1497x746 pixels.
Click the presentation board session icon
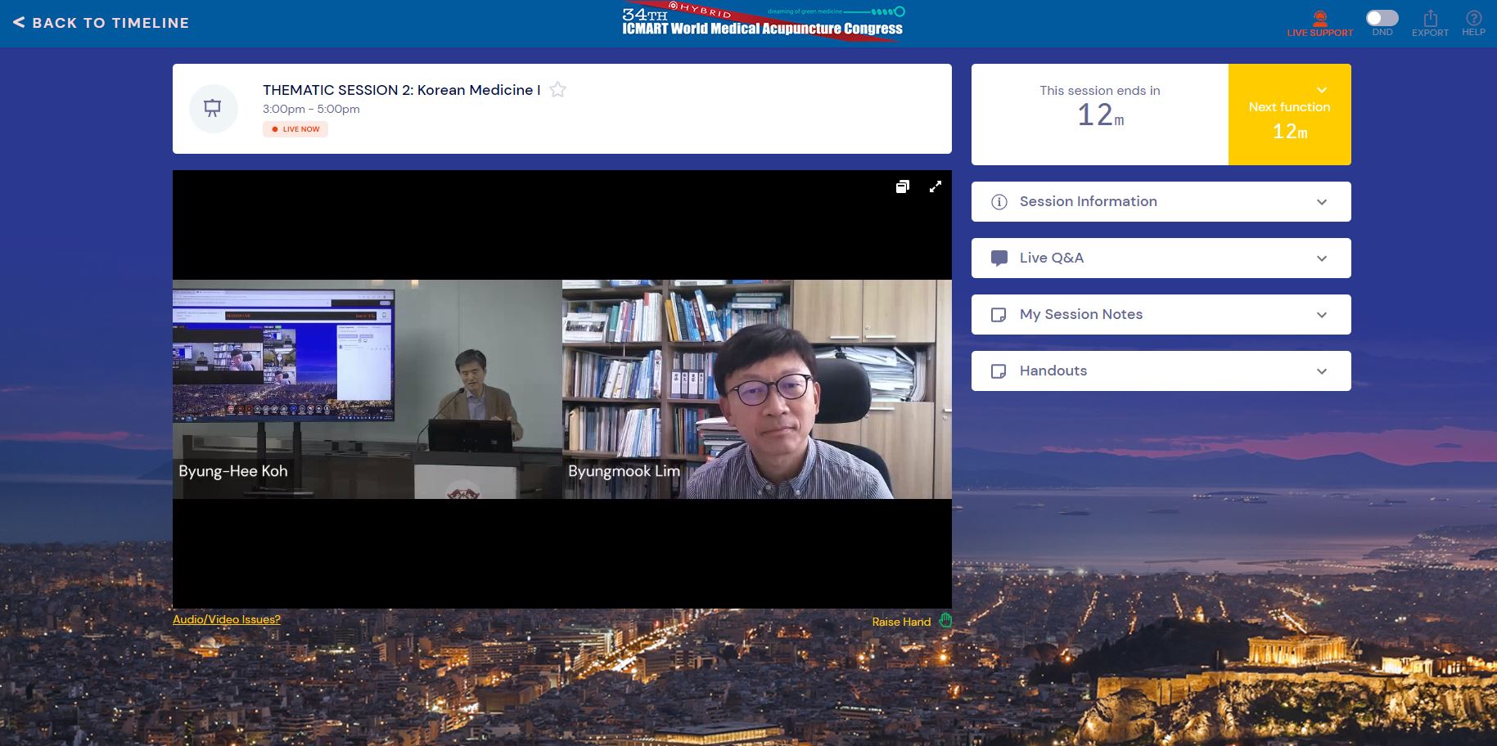click(213, 109)
